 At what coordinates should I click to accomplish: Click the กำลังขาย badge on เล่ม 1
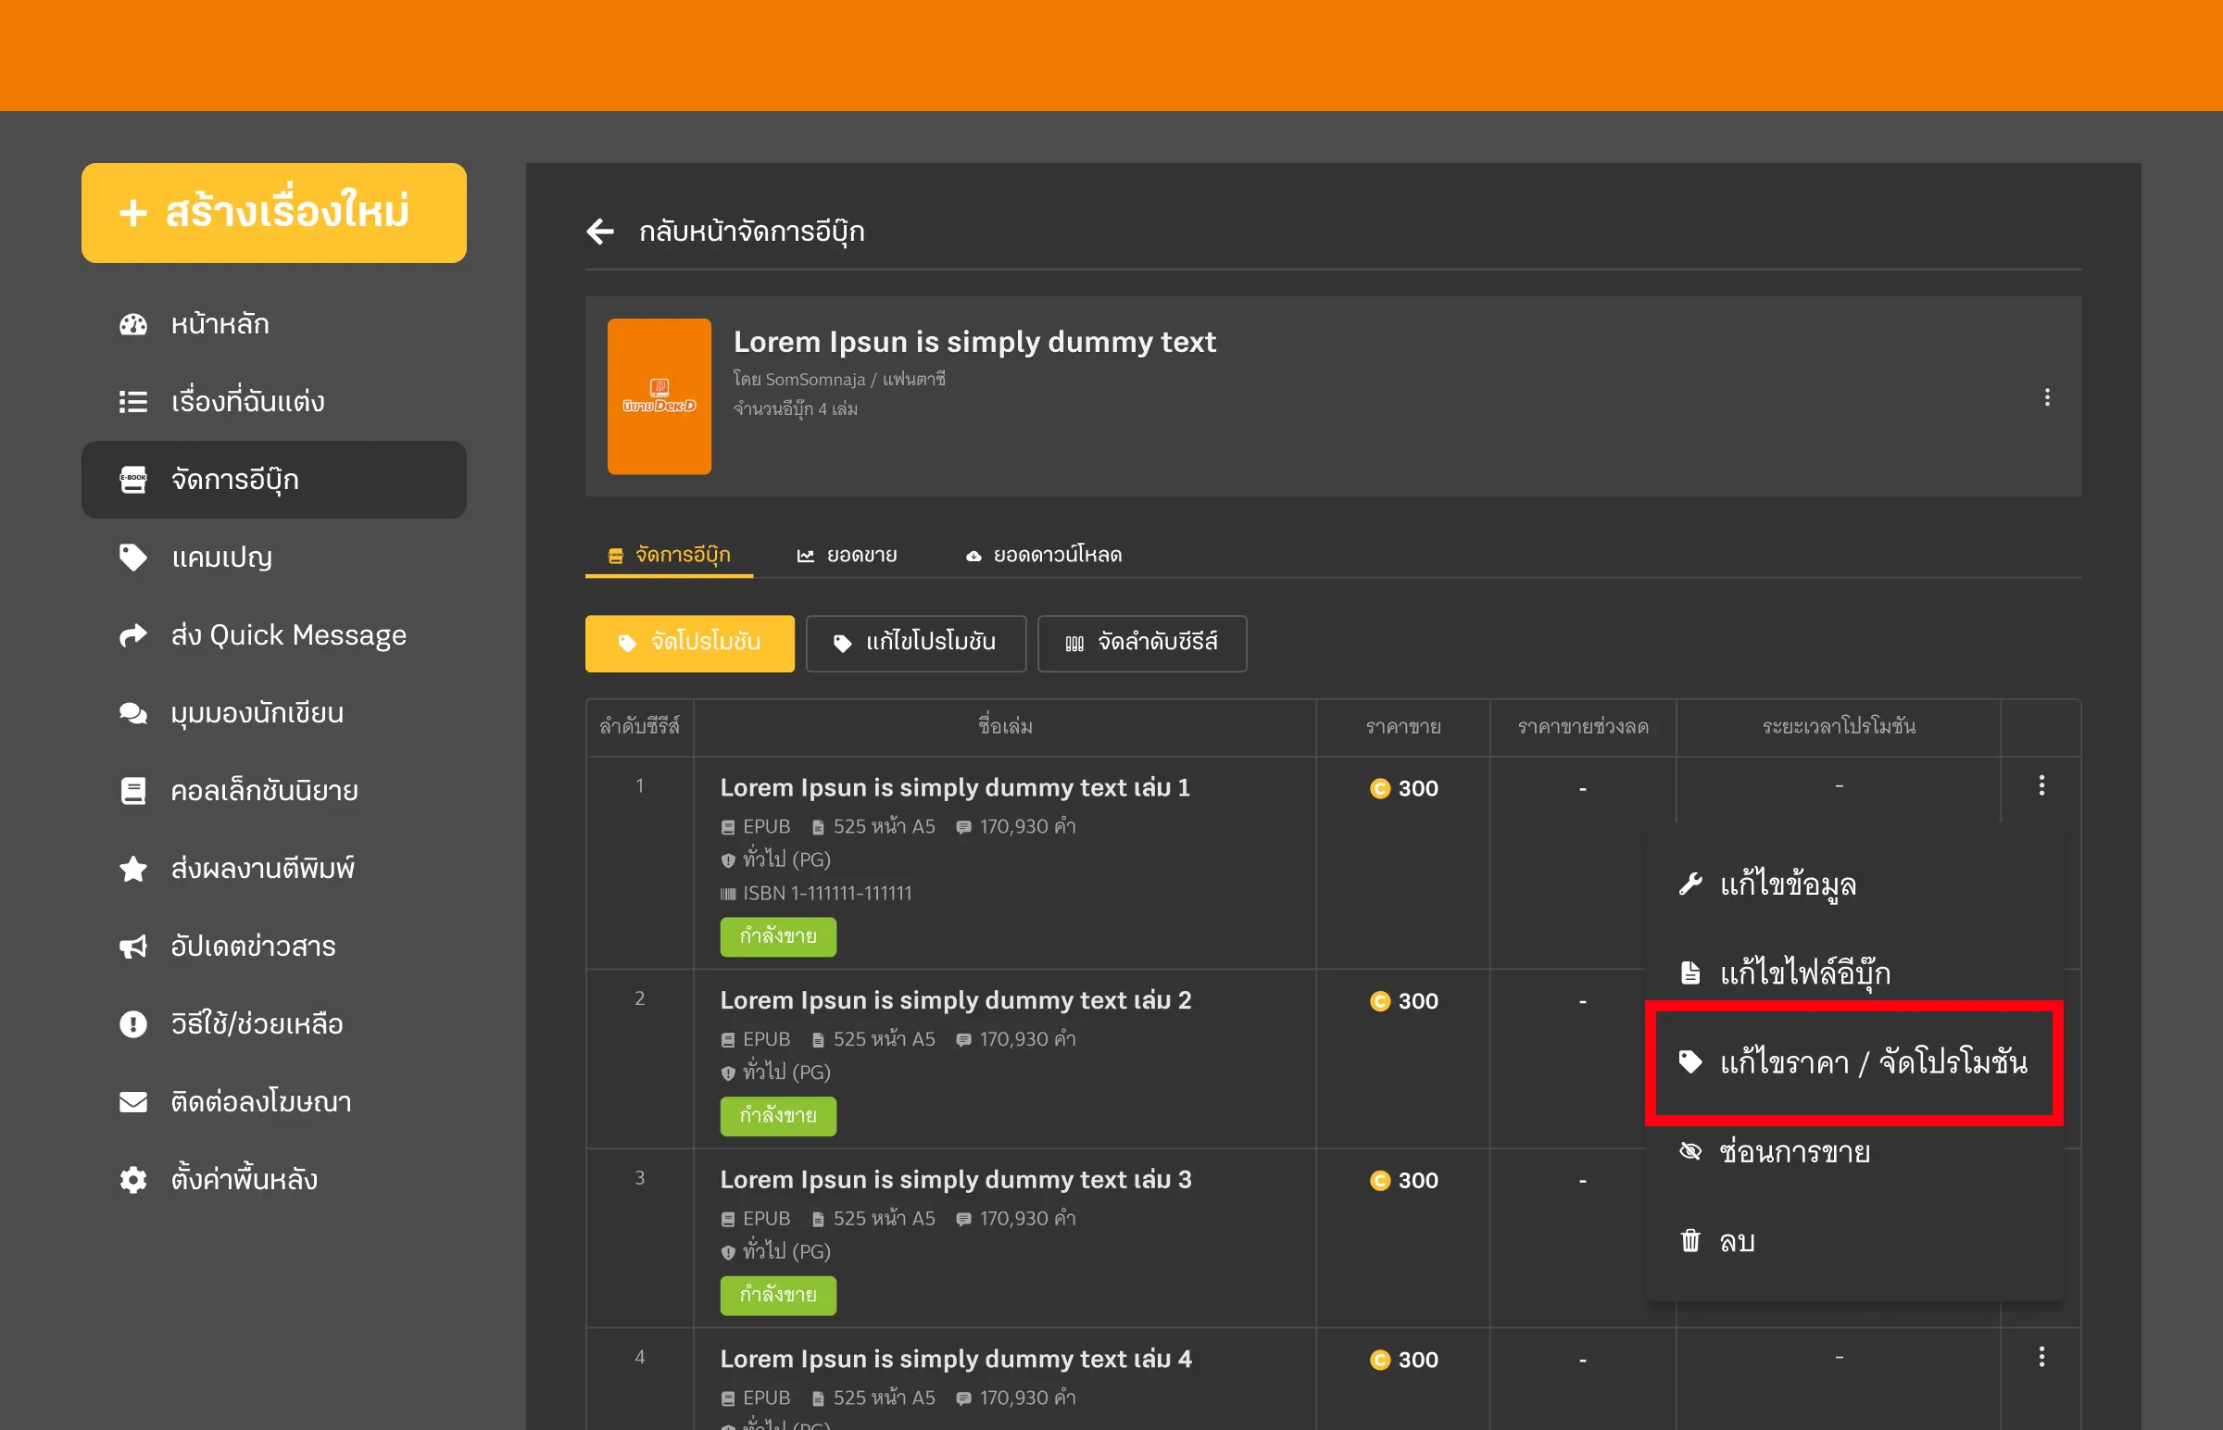(778, 936)
